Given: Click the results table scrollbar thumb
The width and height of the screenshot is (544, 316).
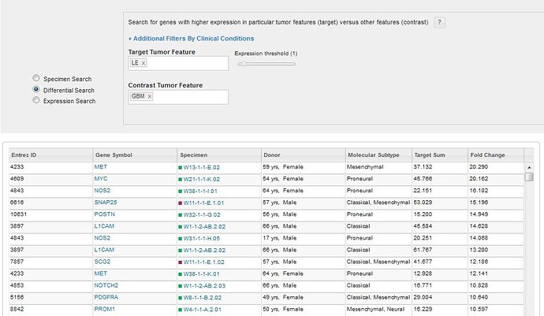Looking at the screenshot, I should (x=529, y=177).
